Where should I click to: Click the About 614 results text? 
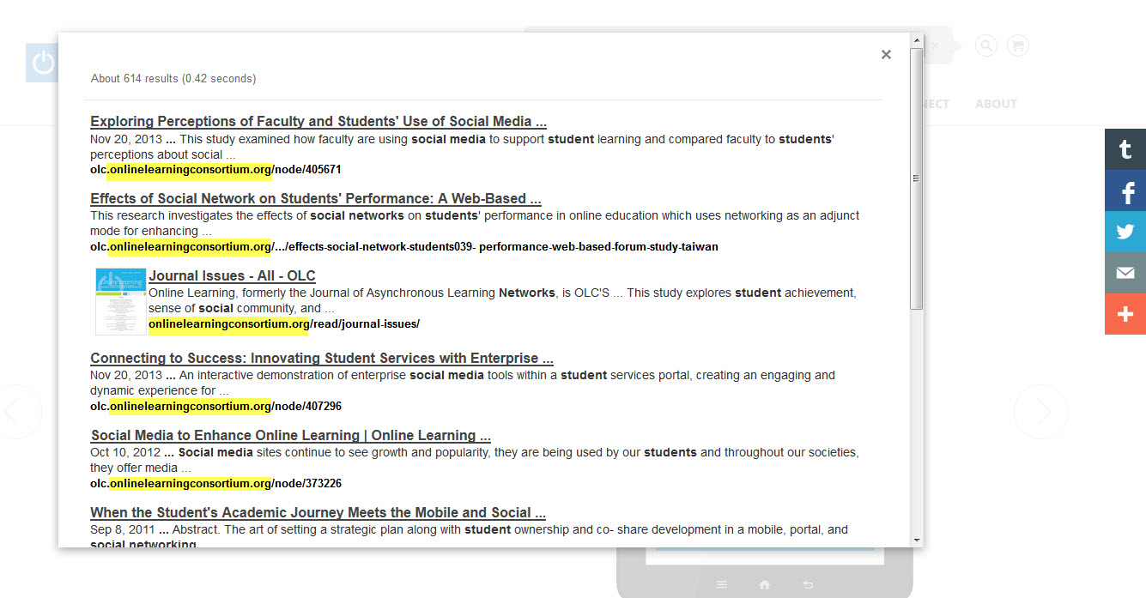173,79
